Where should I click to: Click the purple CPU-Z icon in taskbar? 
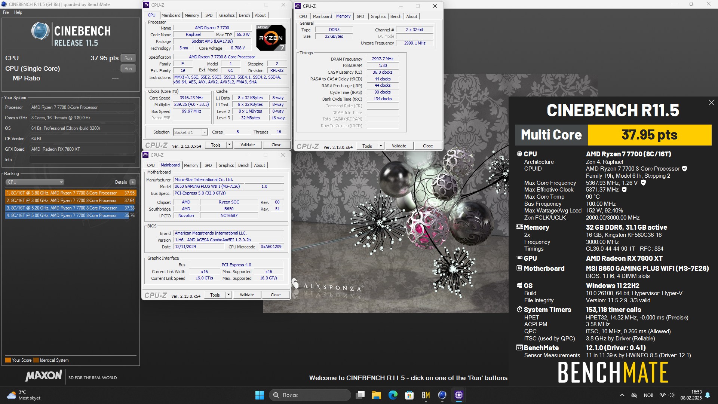pos(458,395)
